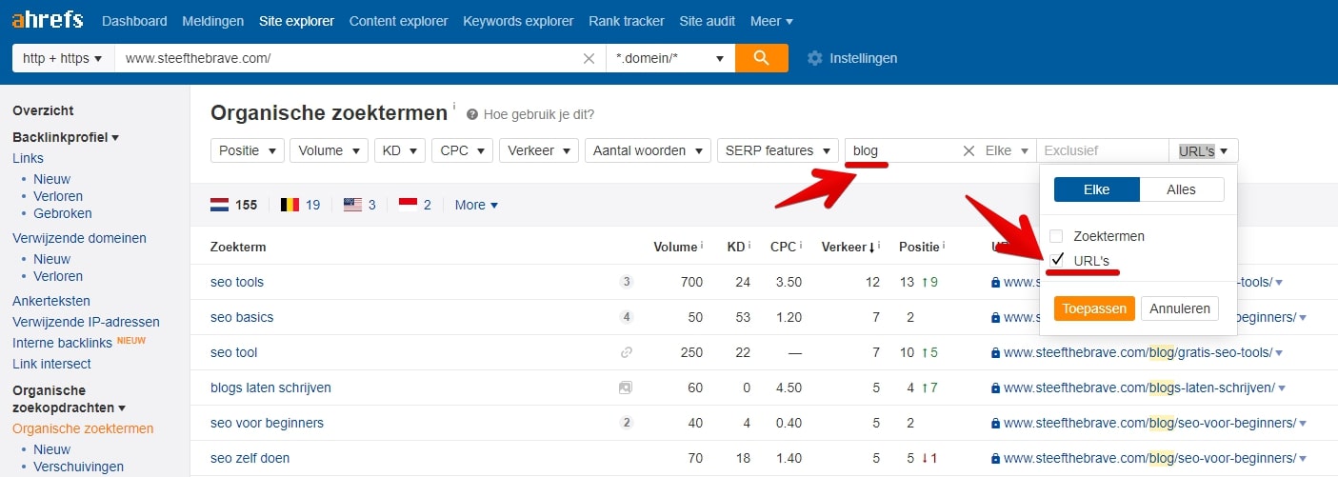
Task: Select the Netherlands flag icon
Action: coord(219,205)
